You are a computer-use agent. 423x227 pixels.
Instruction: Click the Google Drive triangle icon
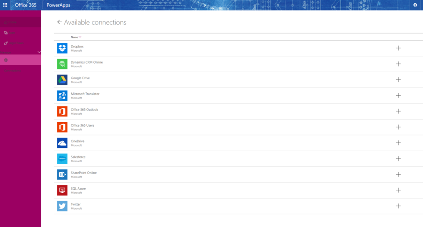[x=62, y=80]
